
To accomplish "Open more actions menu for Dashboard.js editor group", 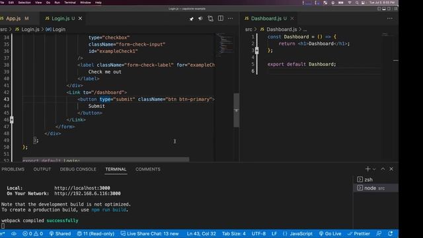I will 390,19.
